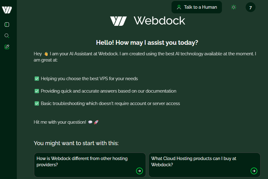This screenshot has height=179, width=268.
Task: Select the "What Cloud Hosting products" suggestion
Action: pyautogui.click(x=194, y=162)
